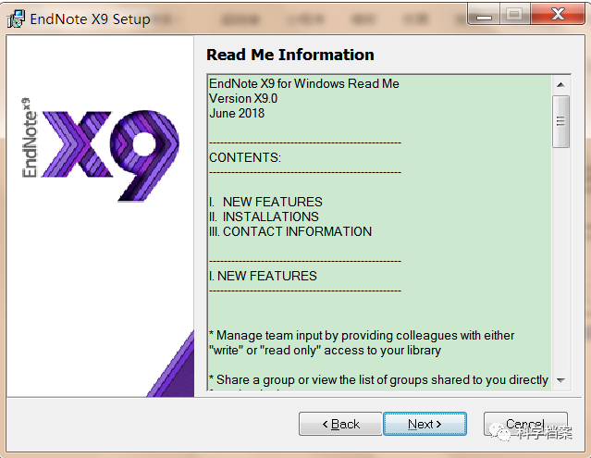The image size is (591, 458).
Task: Click the scroll up arrow of Read Me
Action: point(560,85)
